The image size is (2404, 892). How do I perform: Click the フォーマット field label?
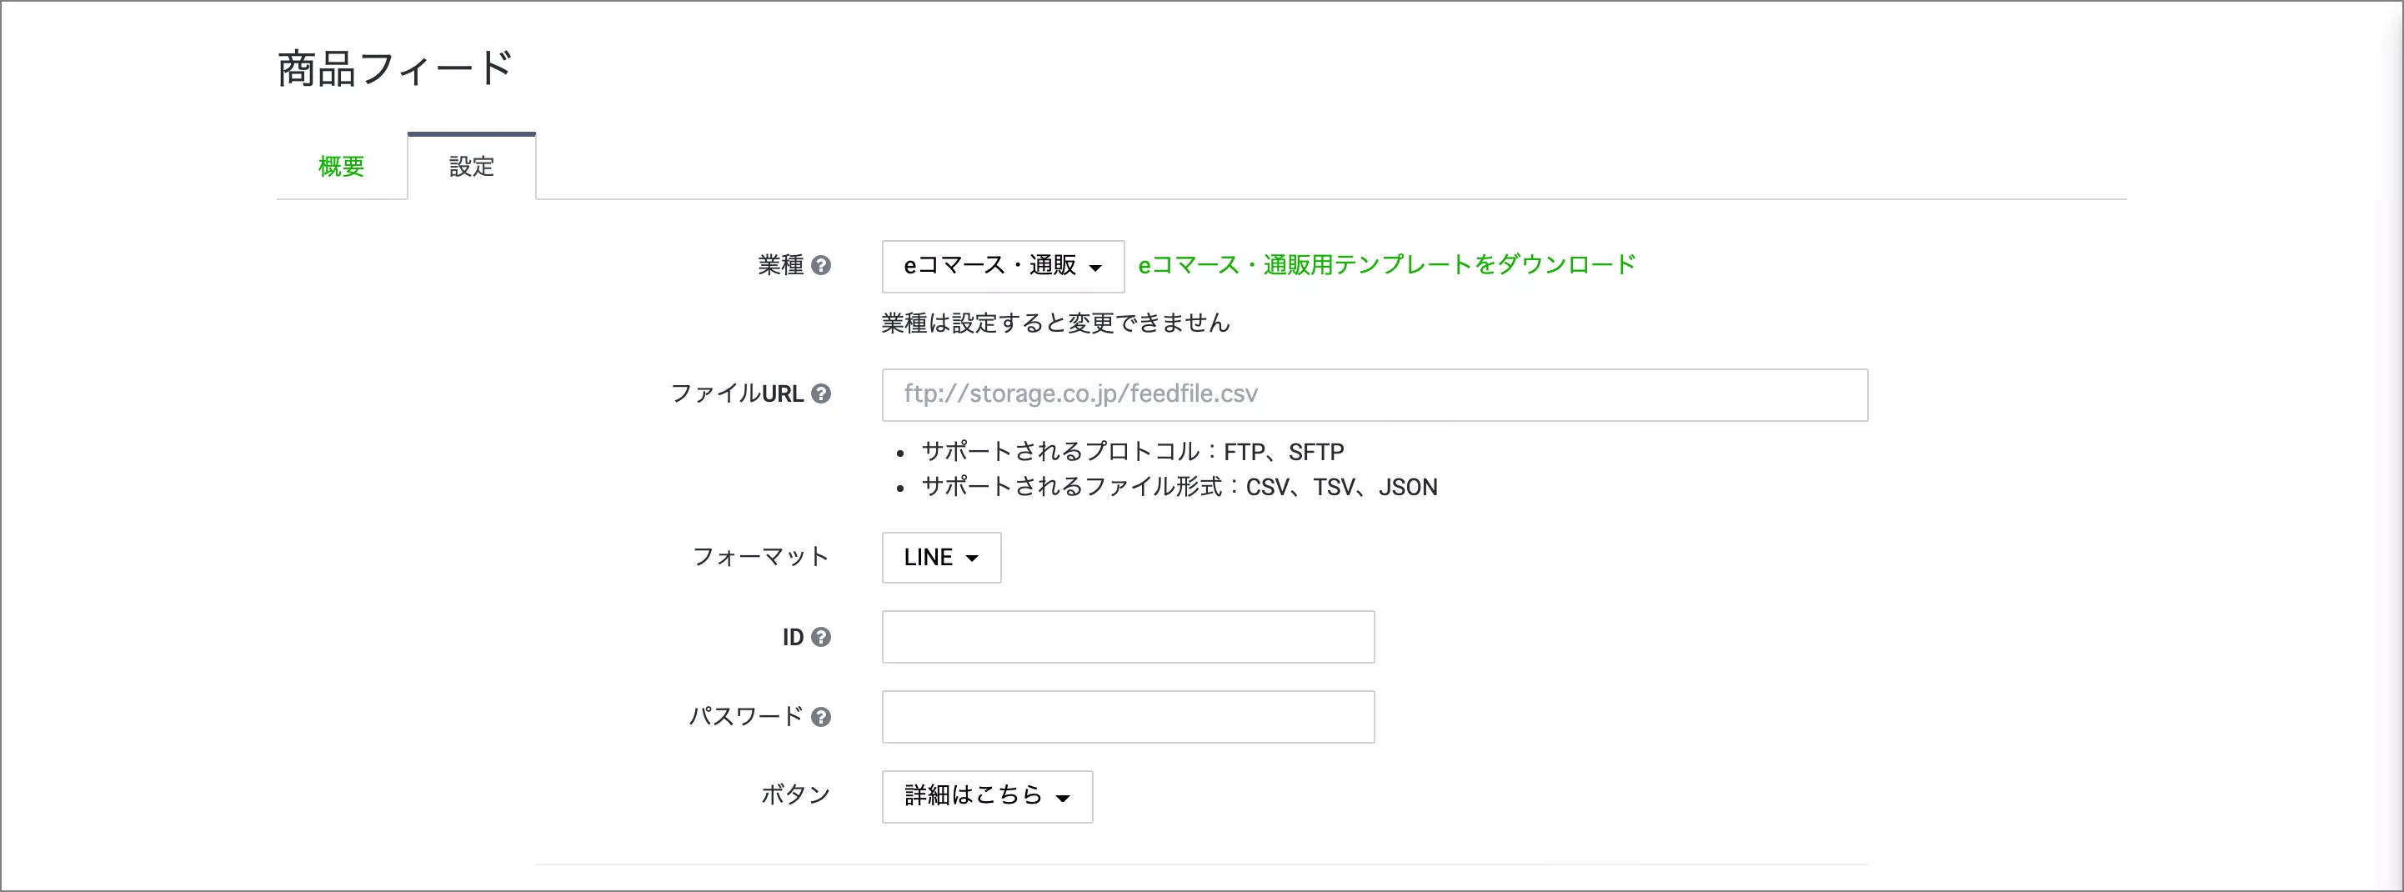760,557
